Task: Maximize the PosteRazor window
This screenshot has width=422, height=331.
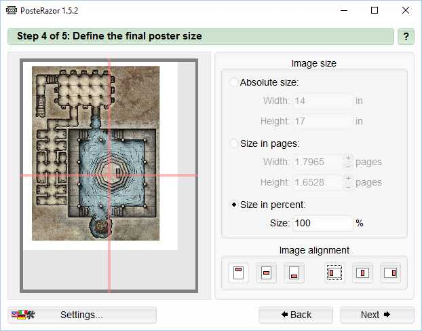Action: (x=375, y=10)
